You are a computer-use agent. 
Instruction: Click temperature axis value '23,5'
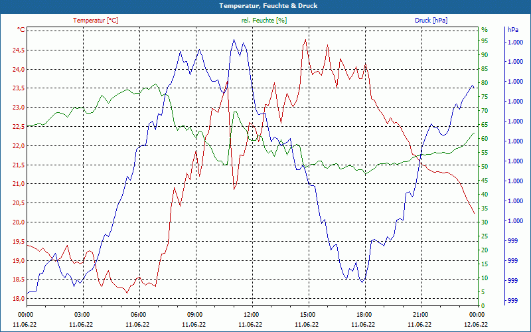point(19,88)
